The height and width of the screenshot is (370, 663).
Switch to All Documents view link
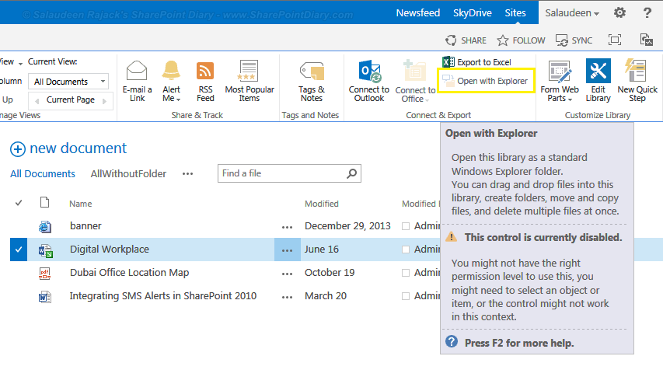[43, 174]
